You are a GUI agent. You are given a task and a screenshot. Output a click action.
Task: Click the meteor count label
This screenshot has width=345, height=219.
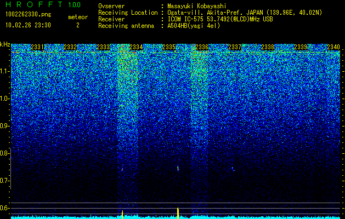pyautogui.click(x=78, y=17)
